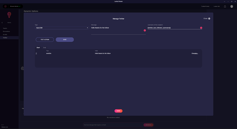Open variable picker icon for the recipient username
This screenshot has height=129, width=237.
point(201,28)
